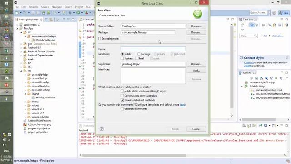Collapse the layout folder node
Screen dimensions: 291x164
25,94
